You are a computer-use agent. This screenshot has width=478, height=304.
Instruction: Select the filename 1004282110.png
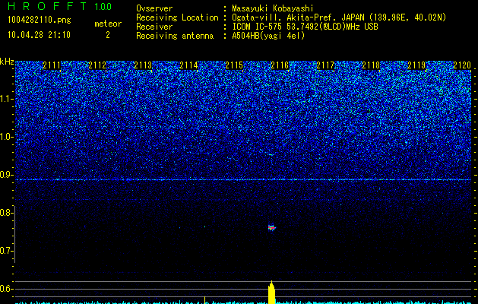tap(40, 20)
